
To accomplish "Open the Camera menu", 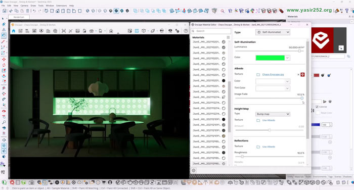I will (24, 6).
